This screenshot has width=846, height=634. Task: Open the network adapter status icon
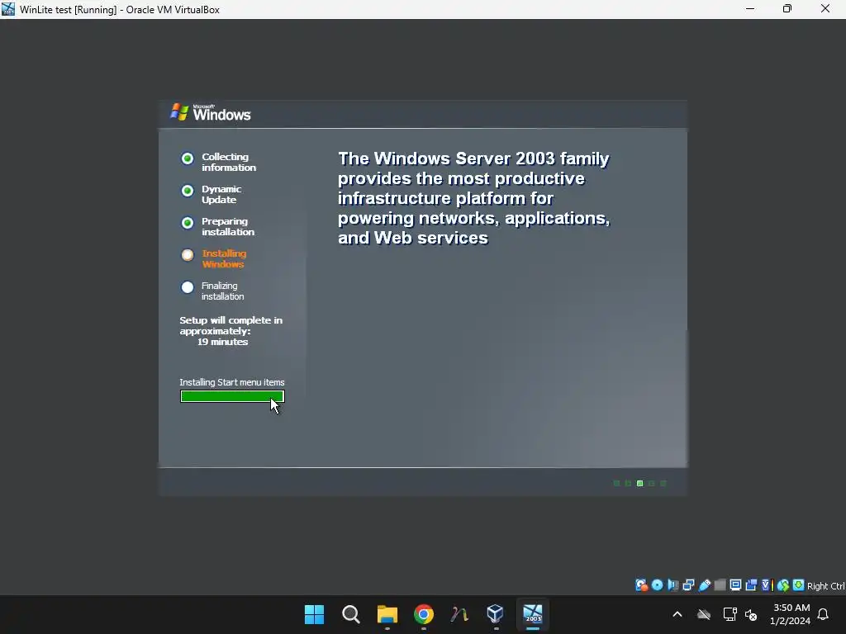pos(688,585)
